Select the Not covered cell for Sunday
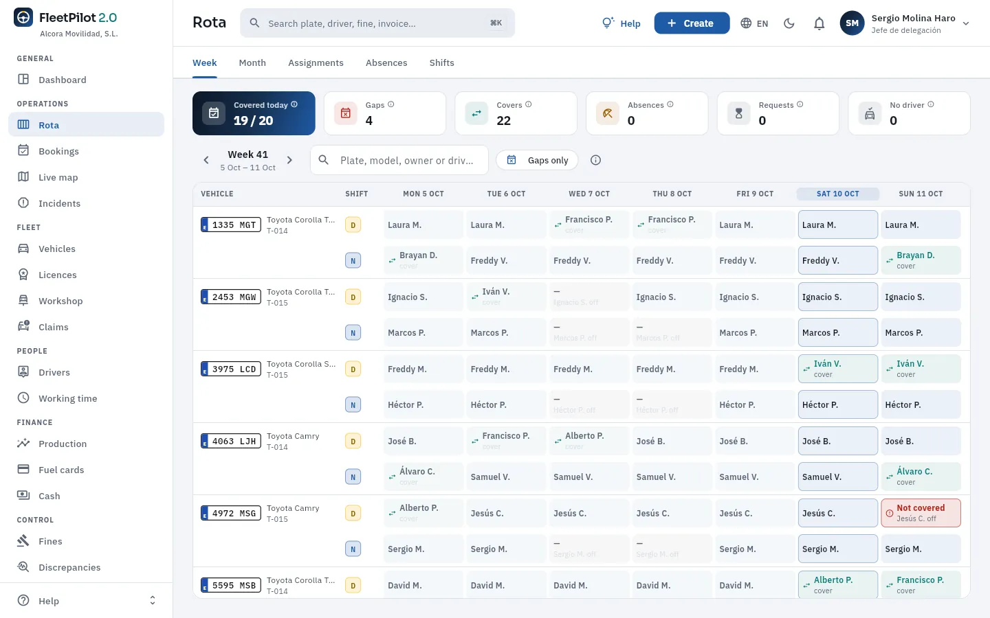The width and height of the screenshot is (990, 618). pyautogui.click(x=921, y=513)
